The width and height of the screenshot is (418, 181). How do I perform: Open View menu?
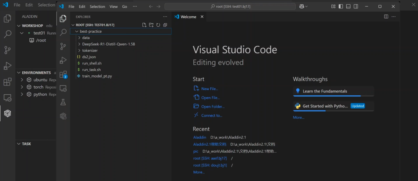pos(114,7)
